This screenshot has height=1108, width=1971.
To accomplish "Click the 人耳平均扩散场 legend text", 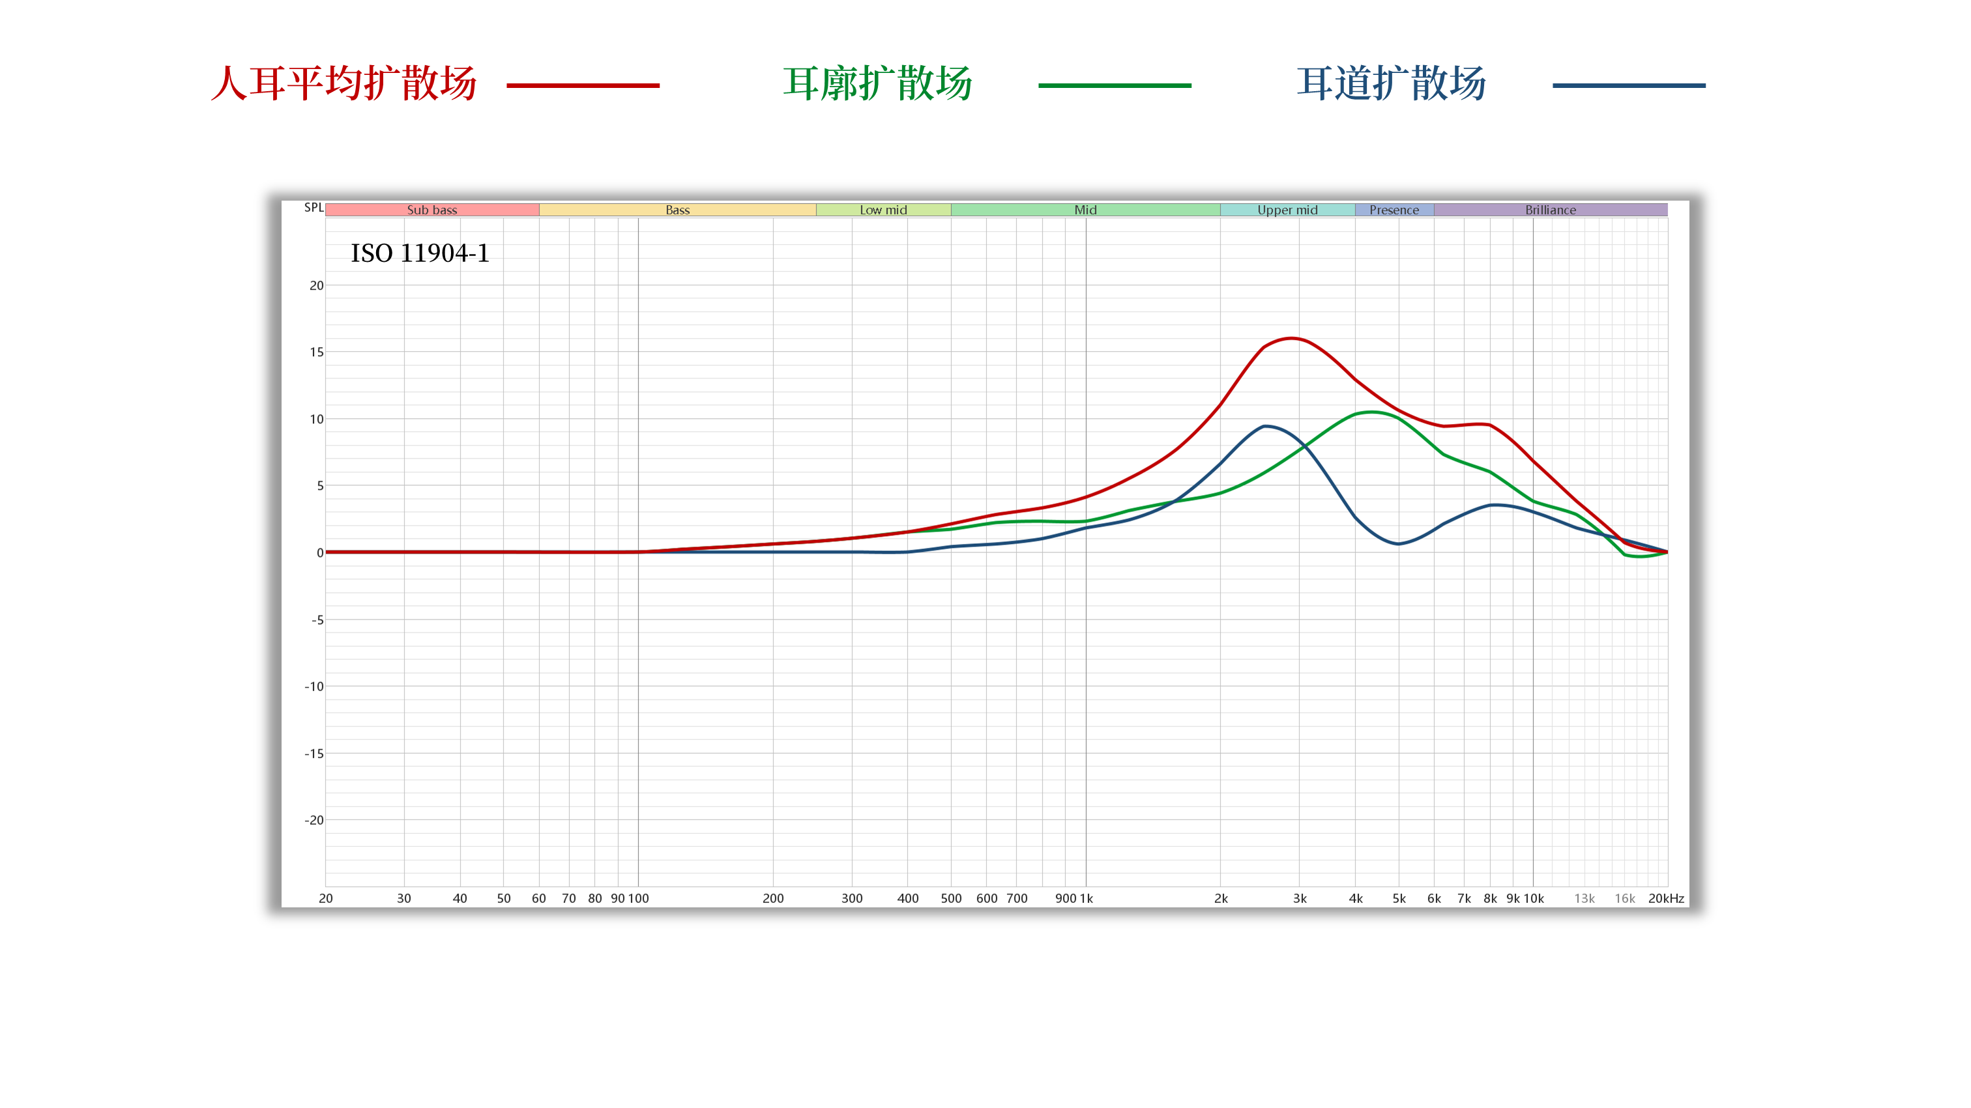I will [x=344, y=83].
